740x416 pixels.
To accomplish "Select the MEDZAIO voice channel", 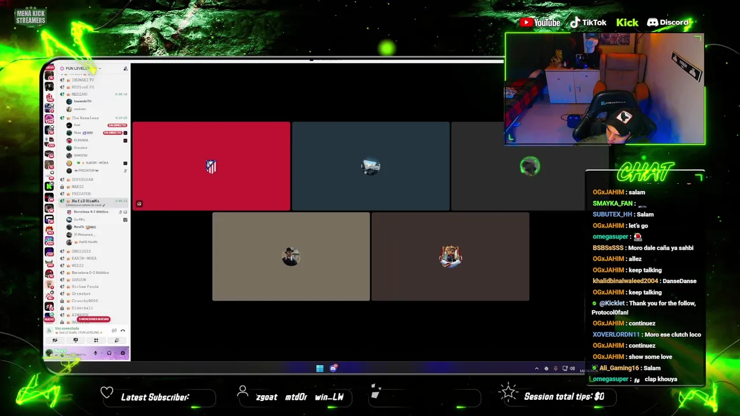I will [79, 94].
